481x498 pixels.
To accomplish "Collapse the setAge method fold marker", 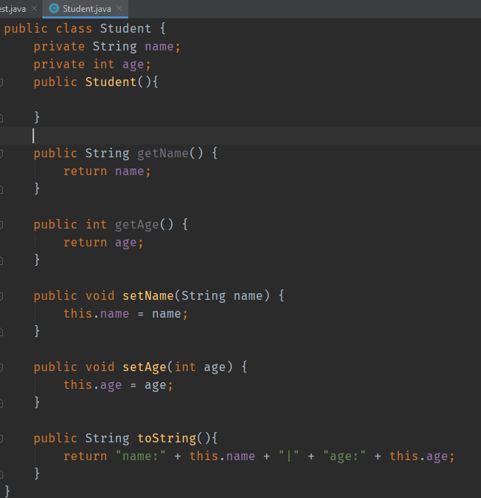I will [x=1, y=367].
